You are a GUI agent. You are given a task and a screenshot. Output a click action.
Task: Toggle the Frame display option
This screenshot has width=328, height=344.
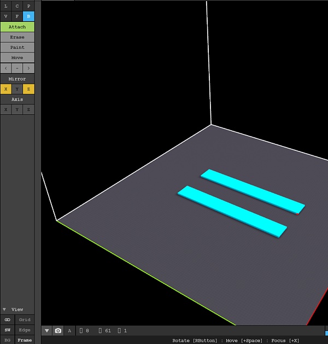click(x=25, y=340)
